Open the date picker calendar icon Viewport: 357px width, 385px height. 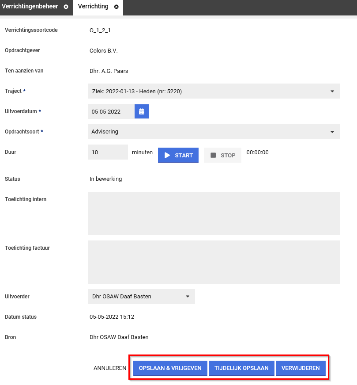(x=142, y=111)
